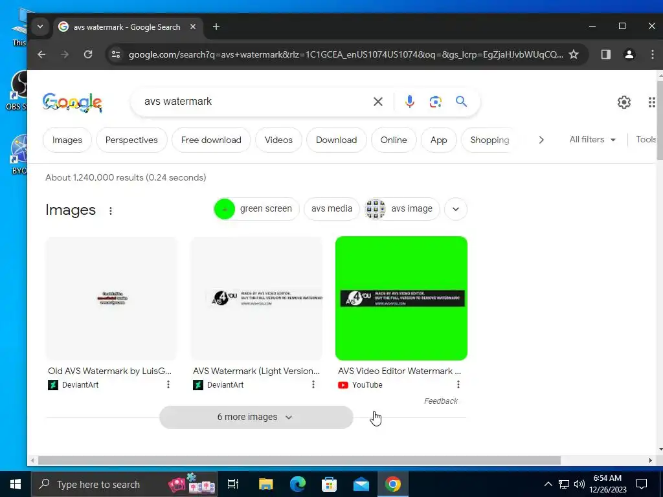Clear the search box text
Viewport: 663px width, 497px height.
pyautogui.click(x=378, y=102)
